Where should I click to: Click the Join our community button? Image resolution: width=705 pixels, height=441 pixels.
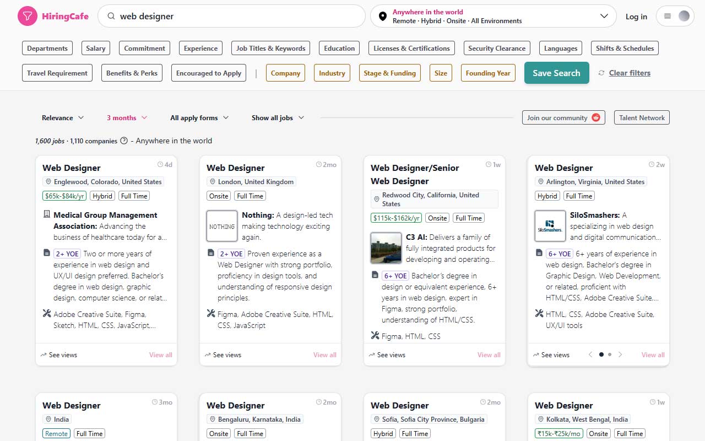point(563,117)
